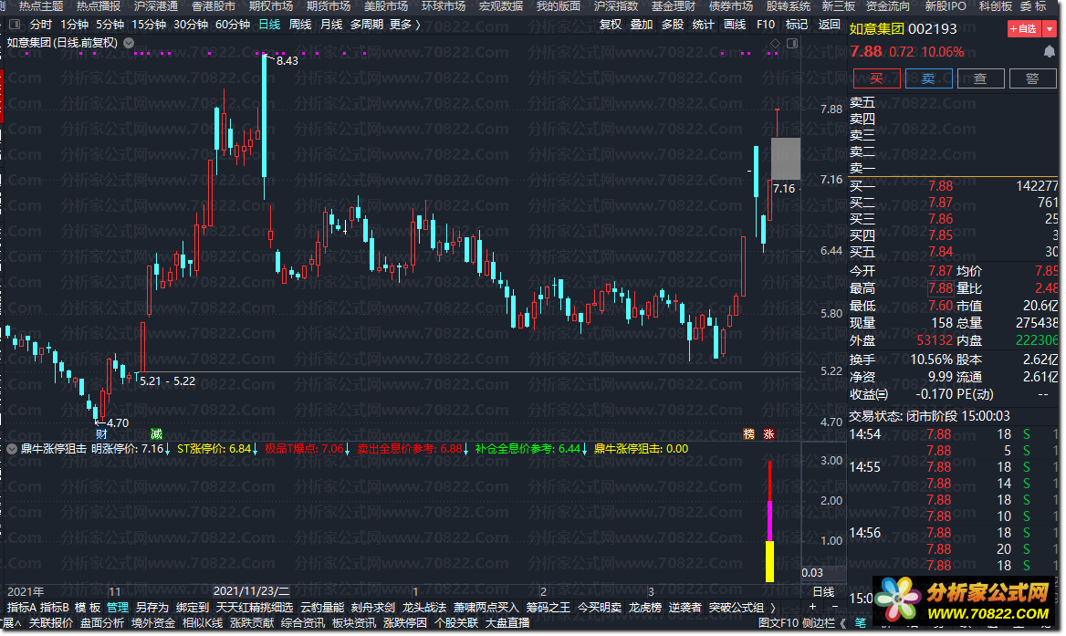
Task: Open 新股IPO menu
Action: coord(946,6)
